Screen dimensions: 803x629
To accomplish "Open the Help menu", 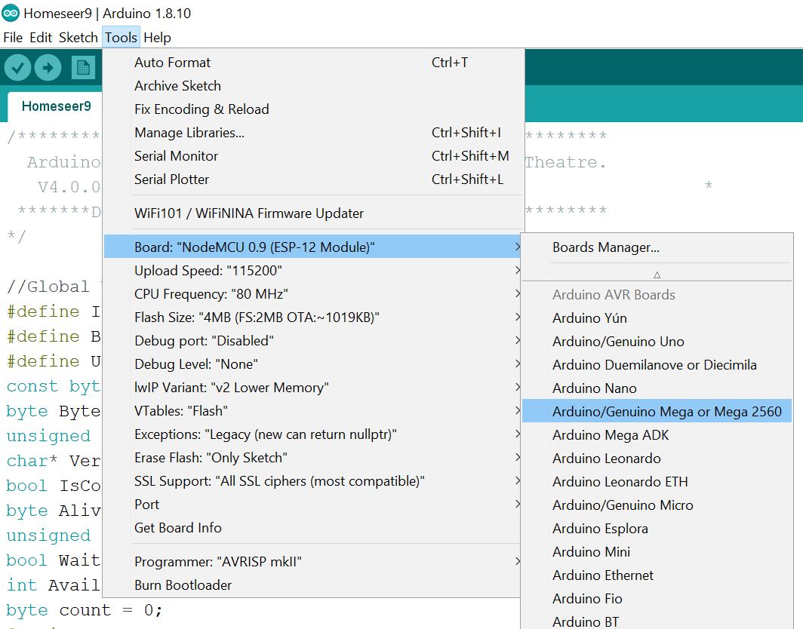I will pyautogui.click(x=157, y=38).
